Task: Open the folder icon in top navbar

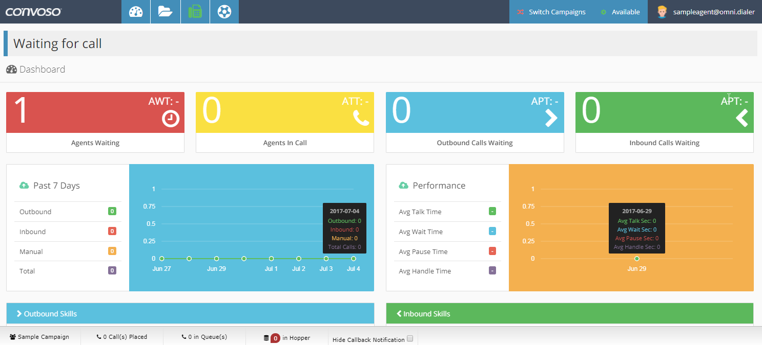Action: tap(166, 12)
